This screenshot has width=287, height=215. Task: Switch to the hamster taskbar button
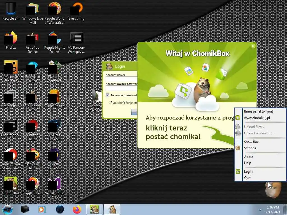point(112,209)
